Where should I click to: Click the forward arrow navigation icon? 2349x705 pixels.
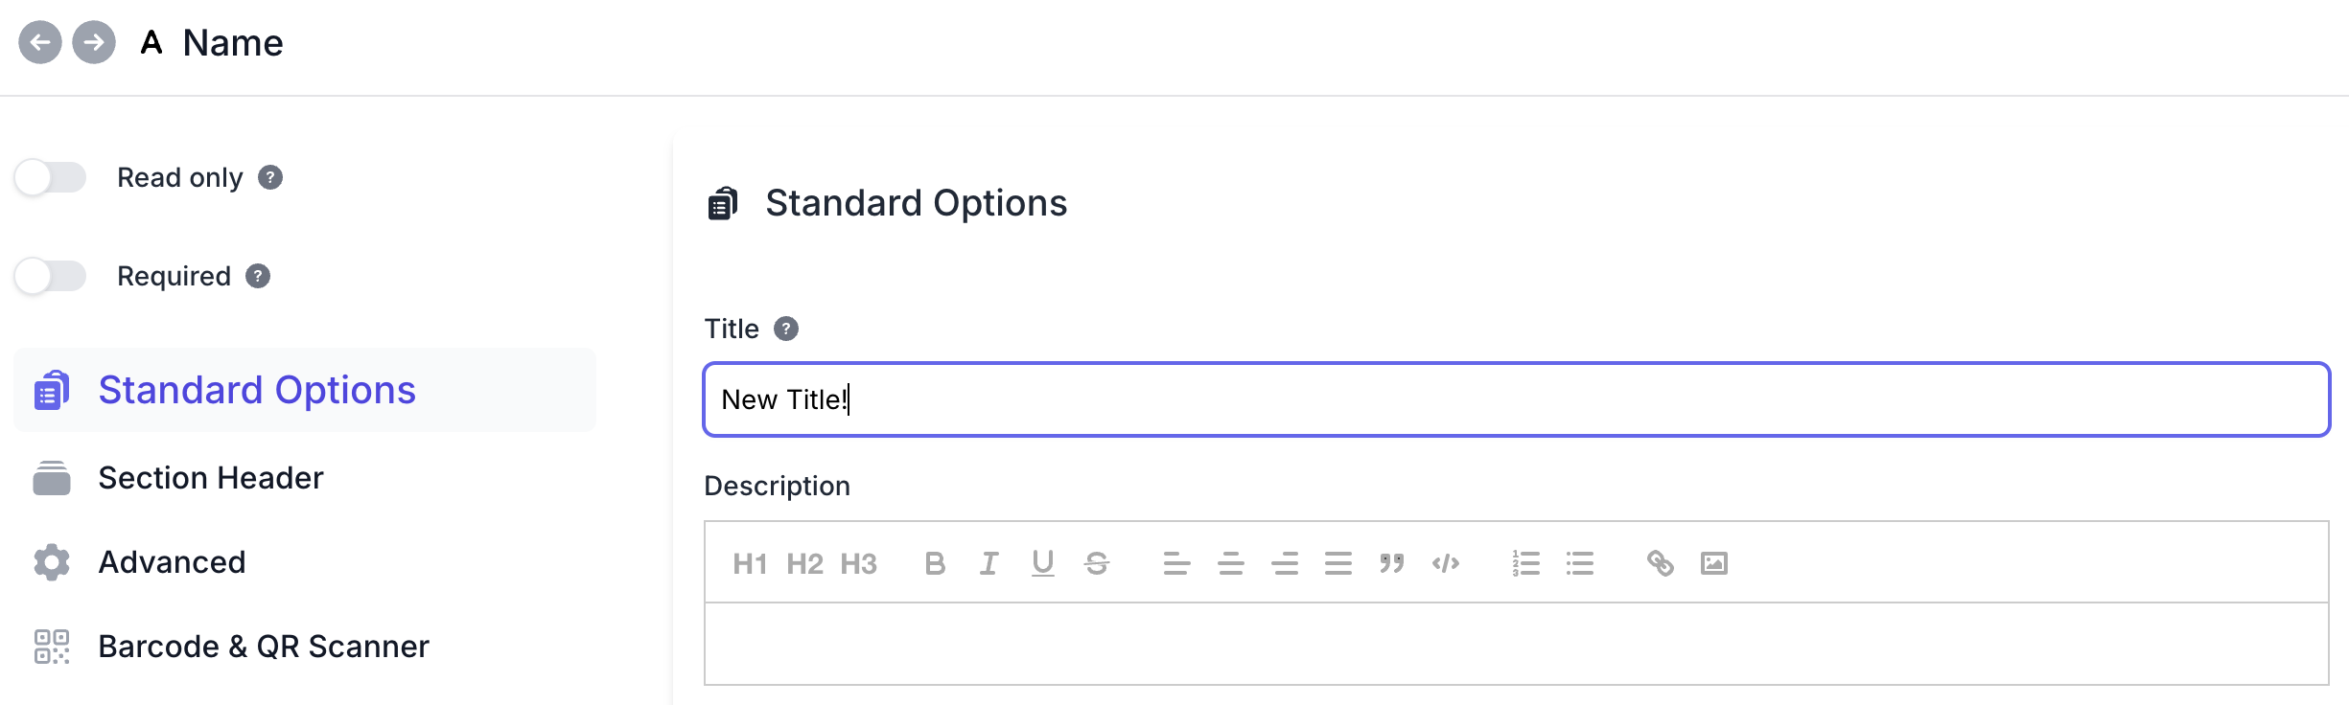click(x=94, y=42)
